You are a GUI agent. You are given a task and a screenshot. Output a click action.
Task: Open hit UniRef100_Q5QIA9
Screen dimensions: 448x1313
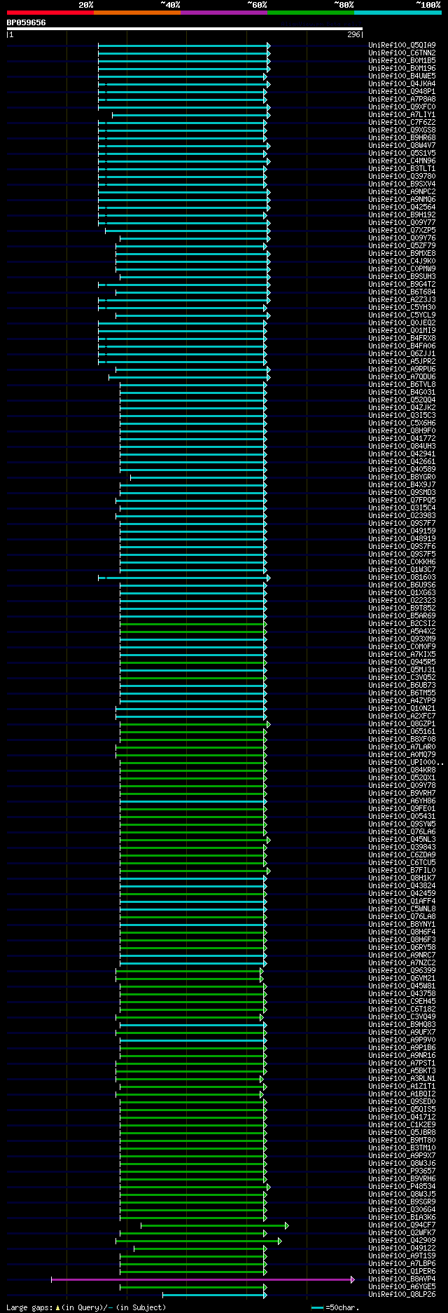402,46
